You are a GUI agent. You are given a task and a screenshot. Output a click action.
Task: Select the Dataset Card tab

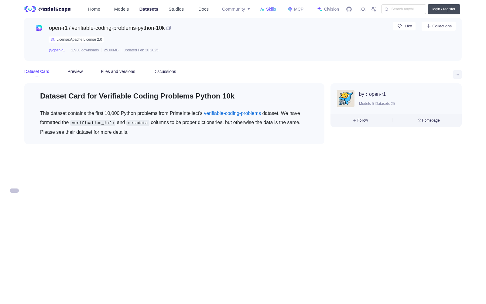(x=37, y=71)
